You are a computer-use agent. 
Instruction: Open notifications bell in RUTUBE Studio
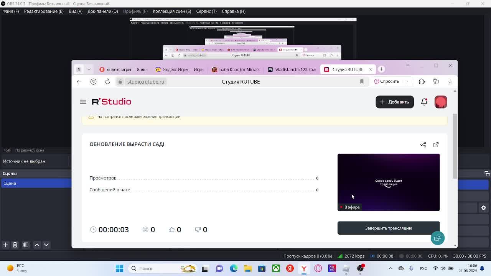[x=424, y=102]
